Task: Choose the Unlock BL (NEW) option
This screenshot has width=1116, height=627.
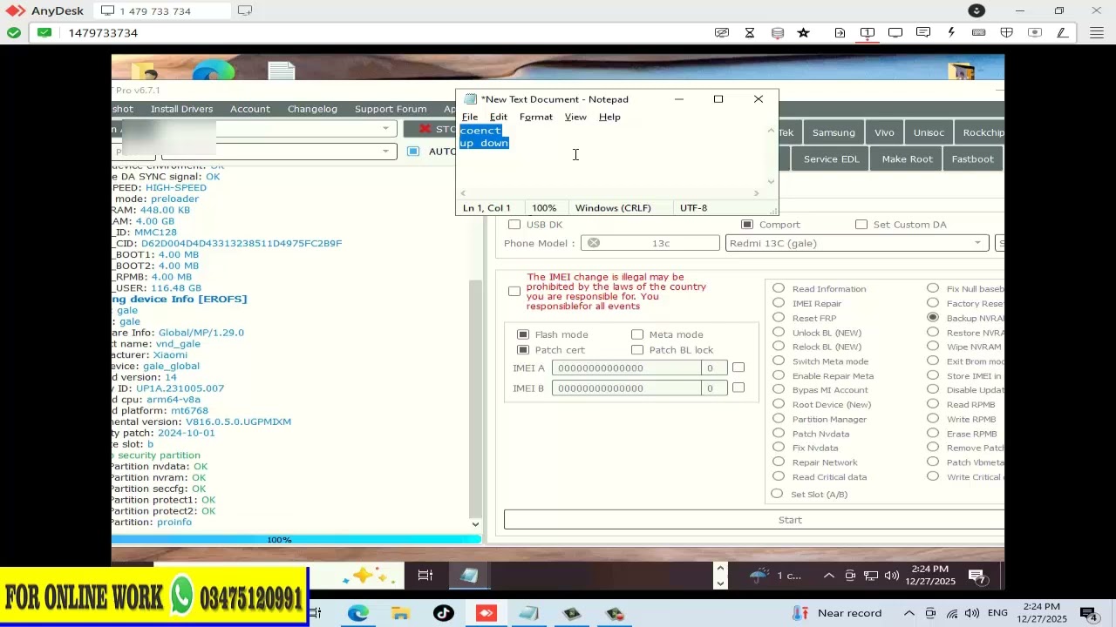Action: click(779, 332)
